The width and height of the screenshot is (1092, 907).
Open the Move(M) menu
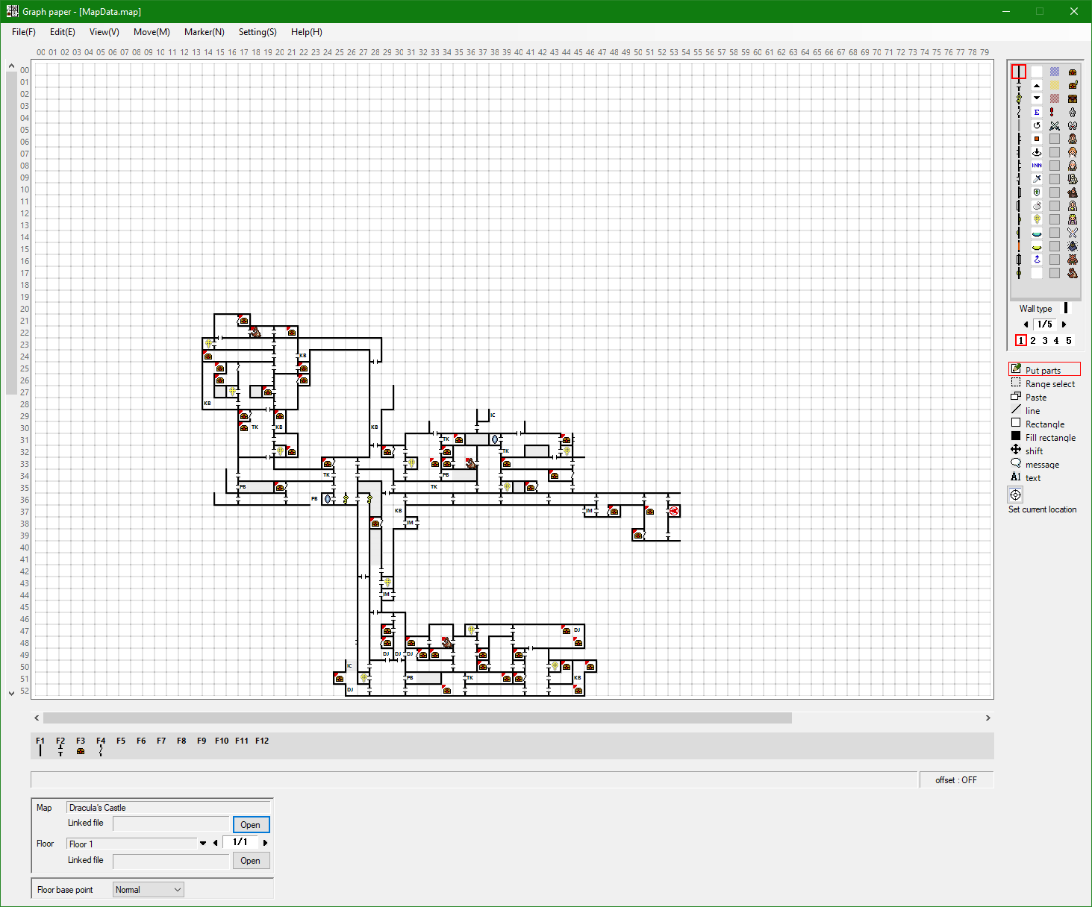click(x=152, y=32)
